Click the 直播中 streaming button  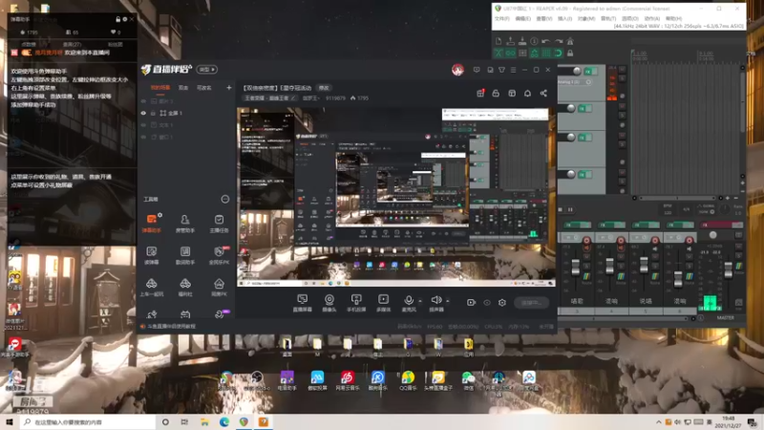coord(531,303)
